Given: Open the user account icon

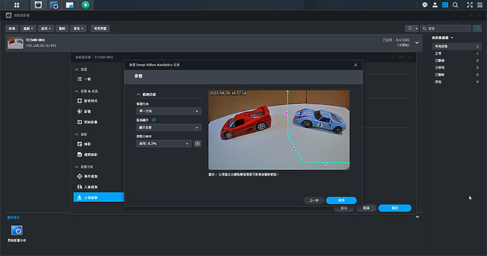Looking at the screenshot, I should point(435,5).
